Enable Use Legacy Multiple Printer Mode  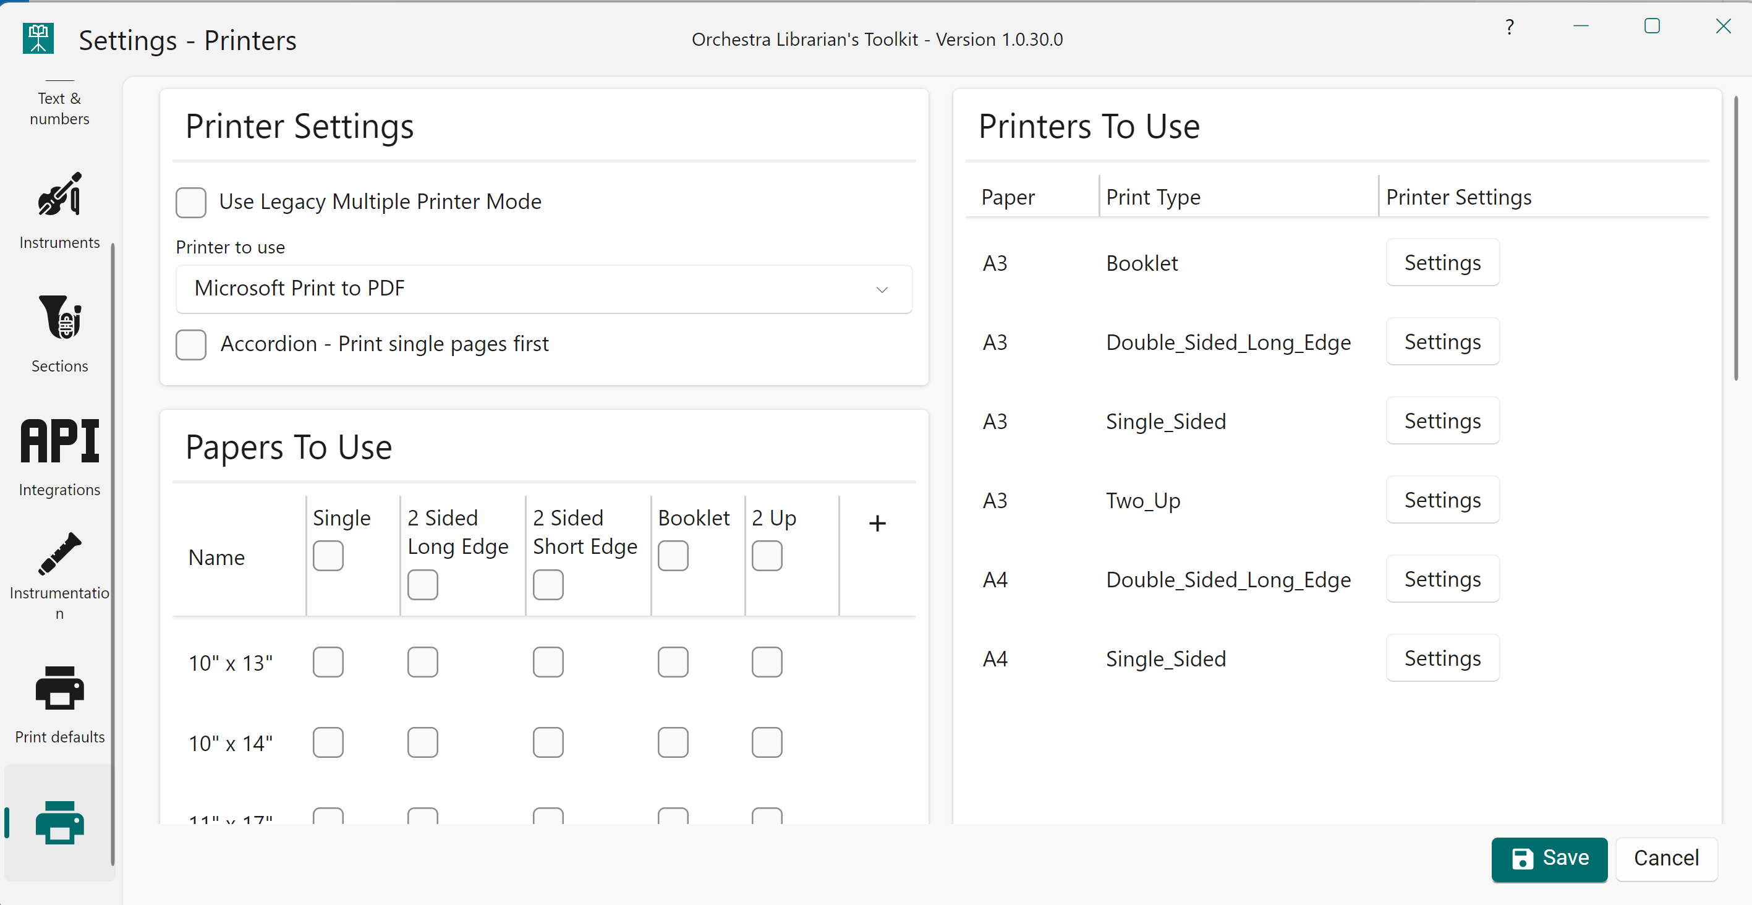191,202
